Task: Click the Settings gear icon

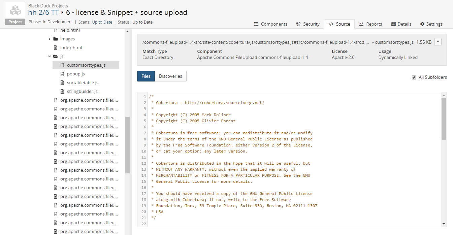Action: click(x=422, y=24)
